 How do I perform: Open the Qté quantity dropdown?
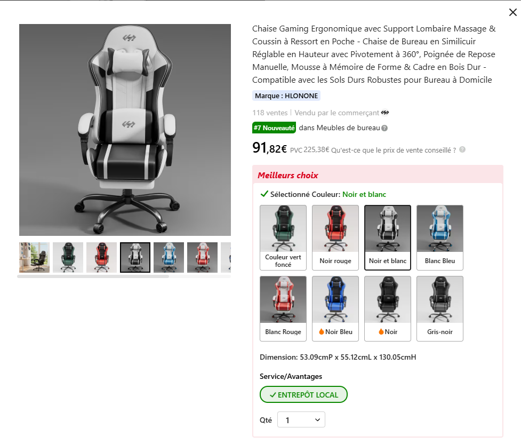coord(301,420)
